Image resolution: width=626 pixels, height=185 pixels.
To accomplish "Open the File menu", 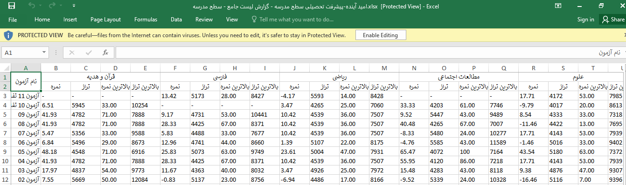I will click(13, 20).
